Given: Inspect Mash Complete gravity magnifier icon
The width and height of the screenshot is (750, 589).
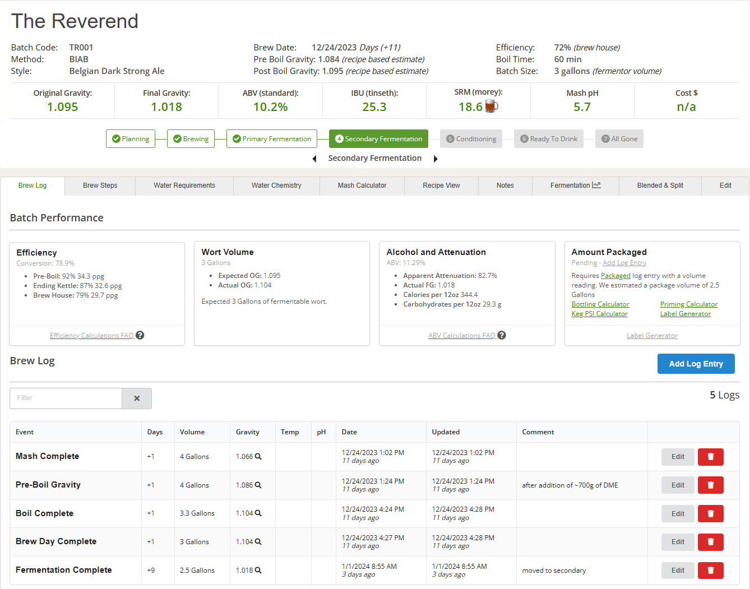Looking at the screenshot, I should pos(258,457).
